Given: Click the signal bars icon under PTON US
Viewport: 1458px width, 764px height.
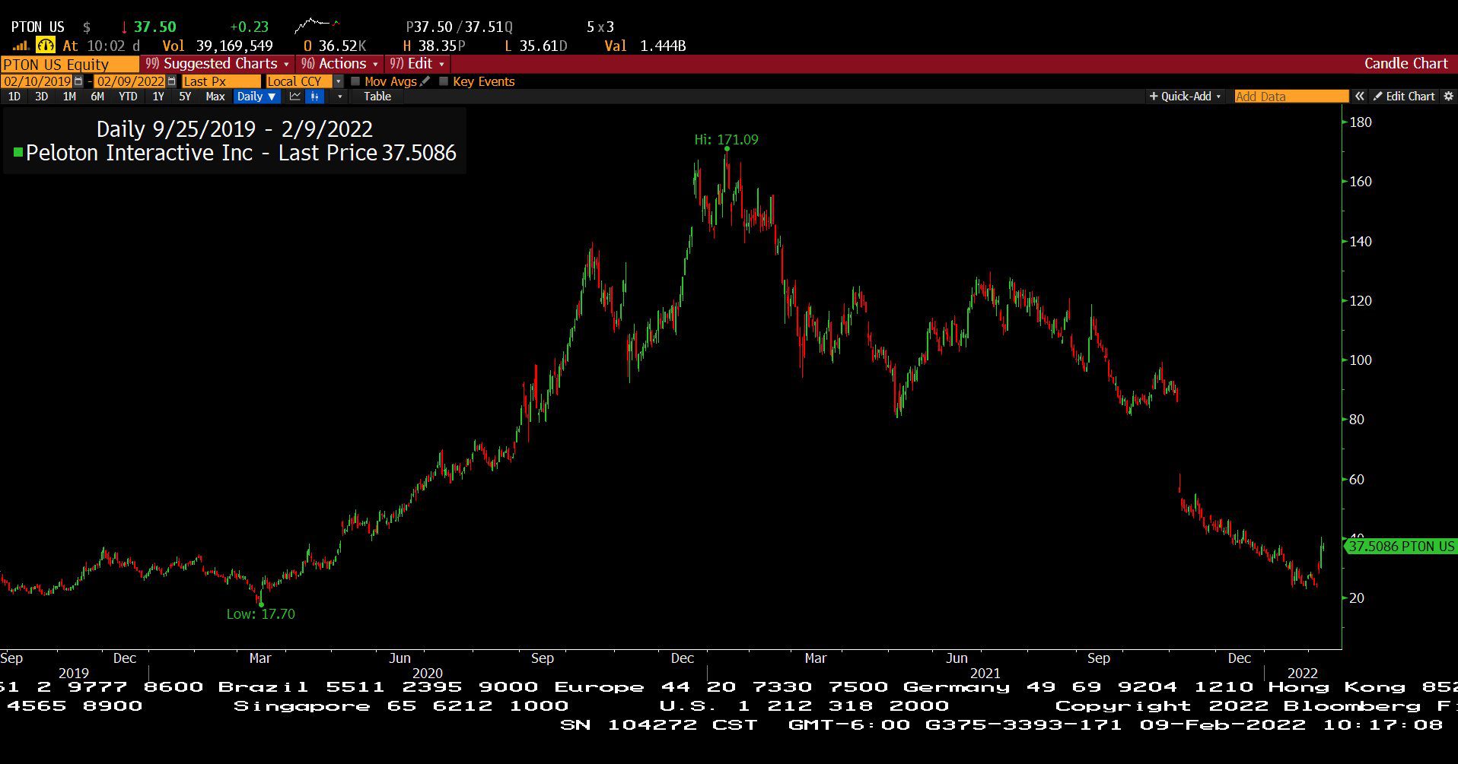Looking at the screenshot, I should tap(21, 46).
